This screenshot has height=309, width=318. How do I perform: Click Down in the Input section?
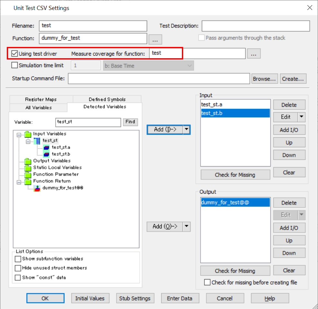(289, 155)
